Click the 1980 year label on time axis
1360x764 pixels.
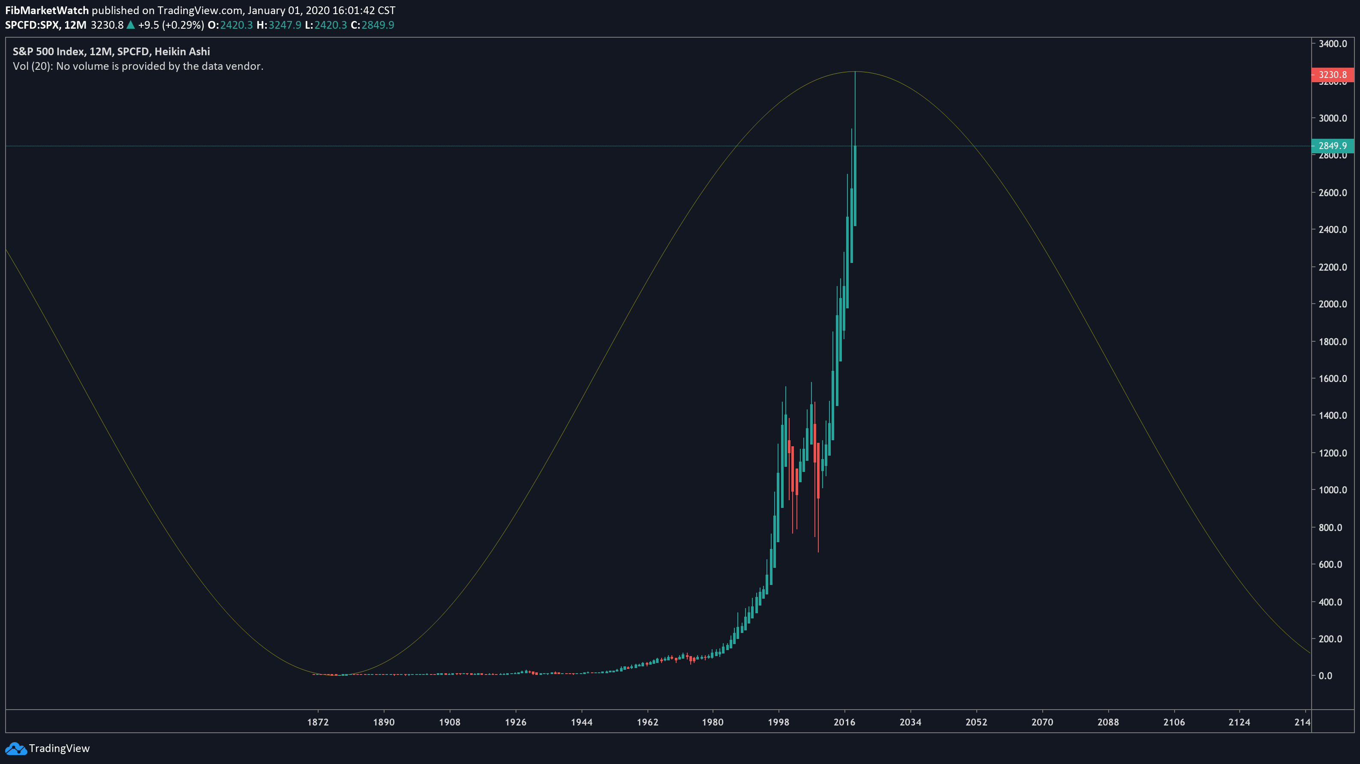click(x=713, y=722)
